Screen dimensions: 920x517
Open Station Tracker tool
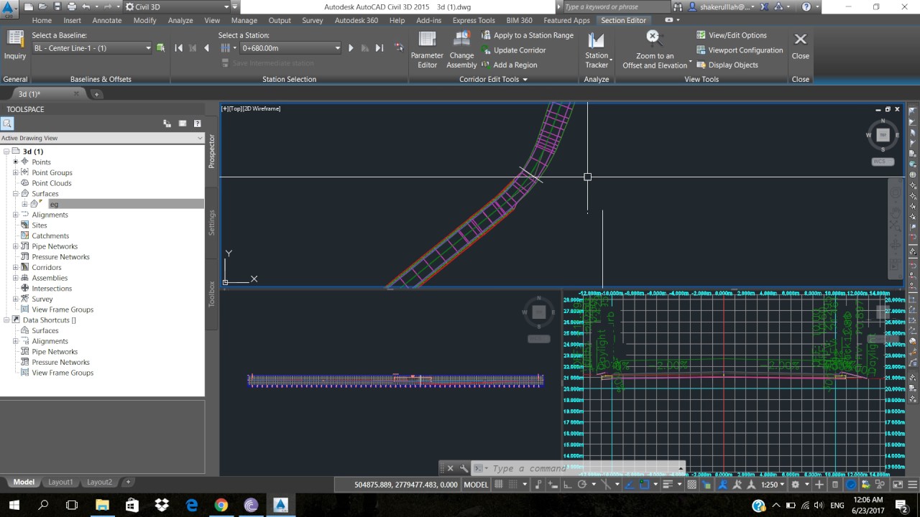597,50
